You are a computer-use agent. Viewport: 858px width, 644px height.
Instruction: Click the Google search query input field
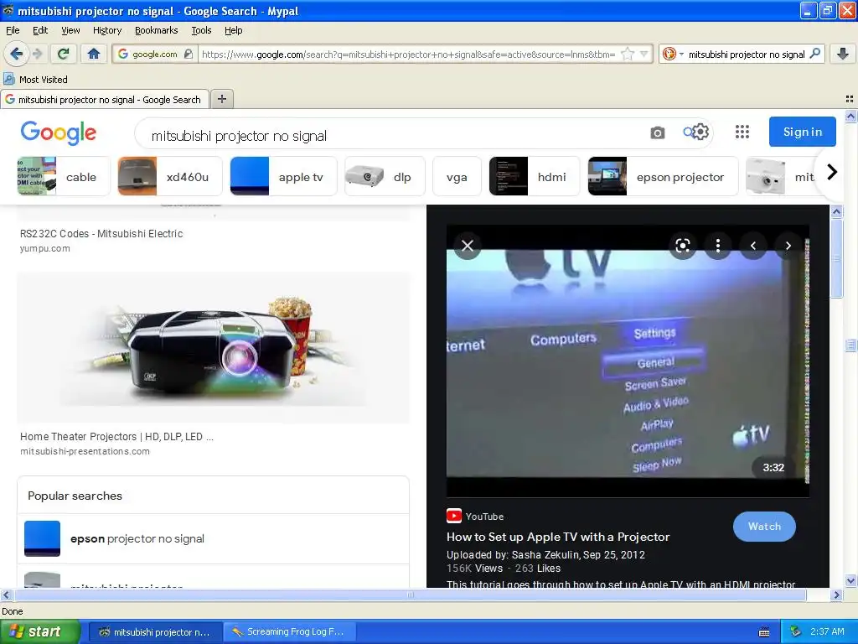click(x=394, y=135)
